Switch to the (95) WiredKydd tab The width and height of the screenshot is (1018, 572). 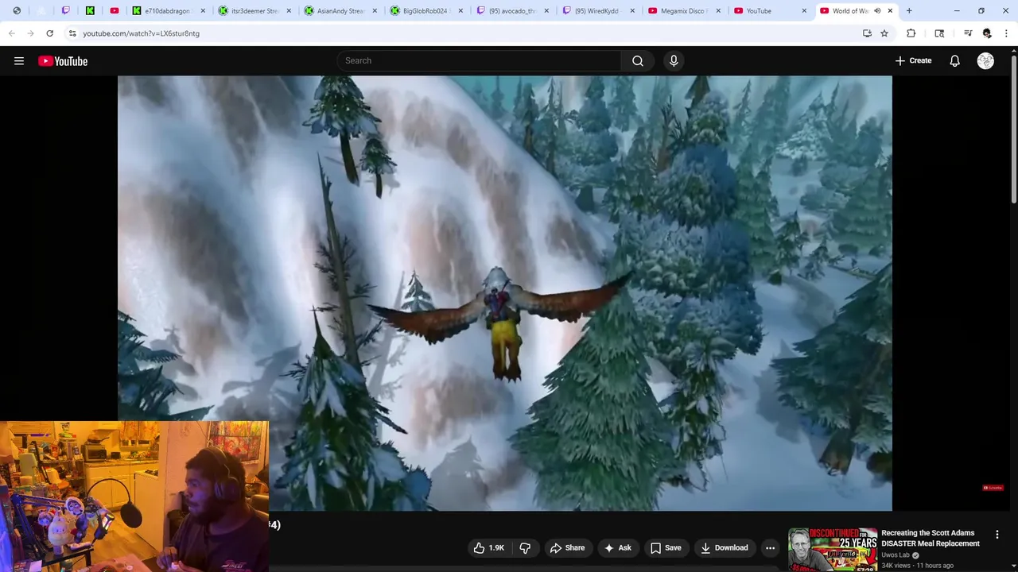coord(596,11)
